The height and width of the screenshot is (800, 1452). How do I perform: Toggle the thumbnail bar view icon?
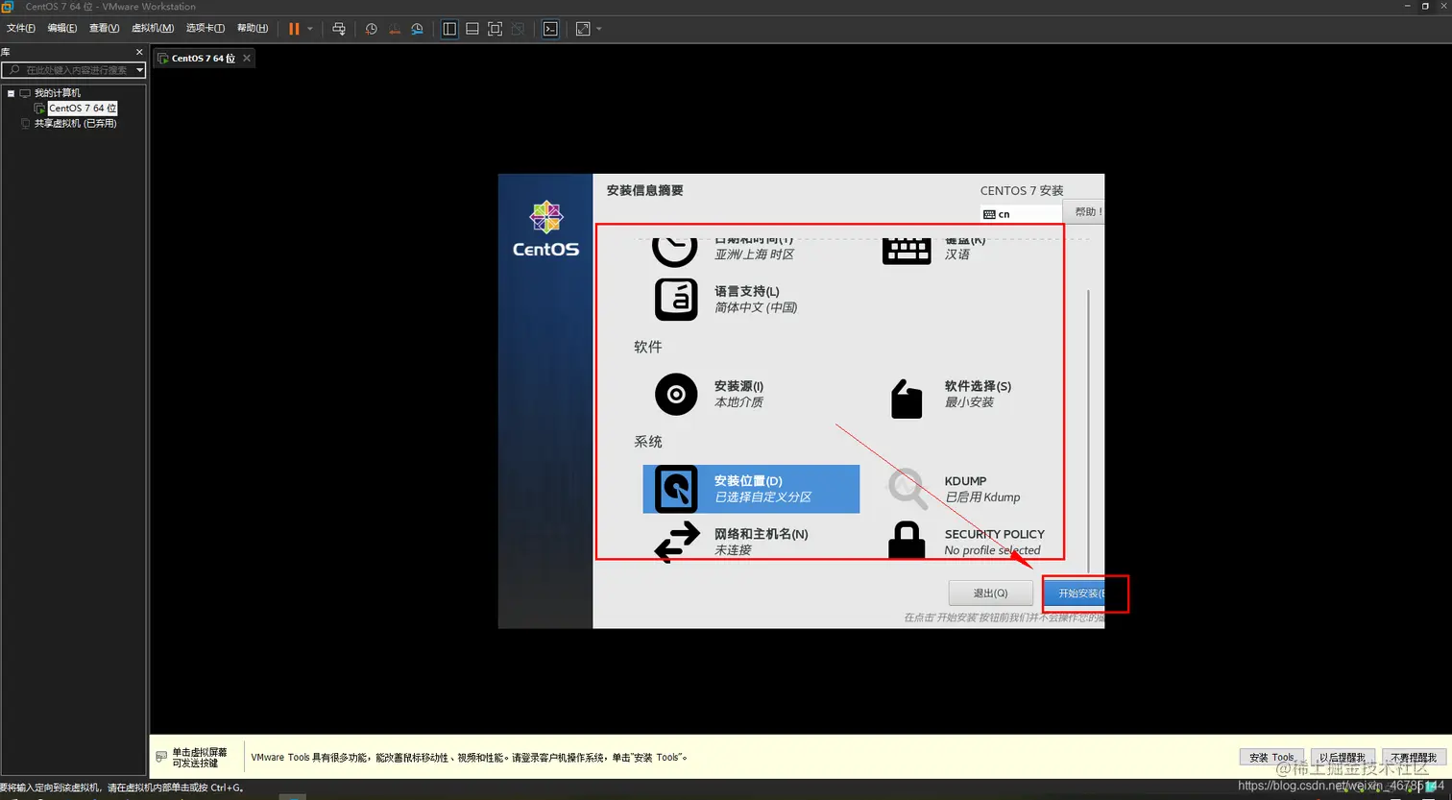472,29
